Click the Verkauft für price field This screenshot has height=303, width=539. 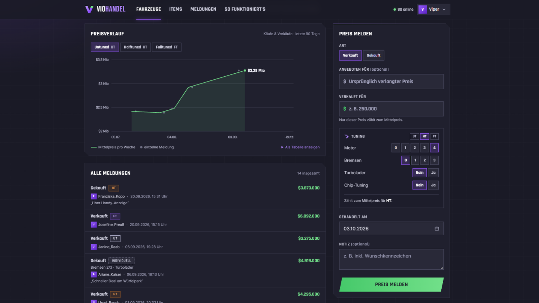[x=391, y=109]
